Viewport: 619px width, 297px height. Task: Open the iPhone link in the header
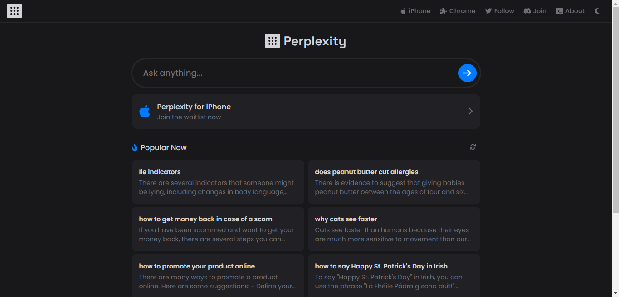click(415, 11)
